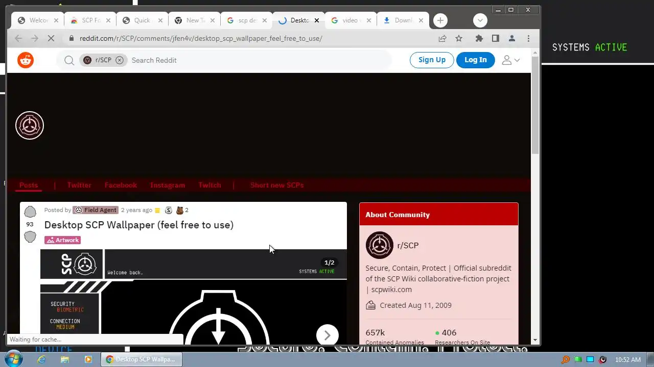The width and height of the screenshot is (654, 367).
Task: Open the Twitch link in subreddit menu
Action: coord(209,185)
